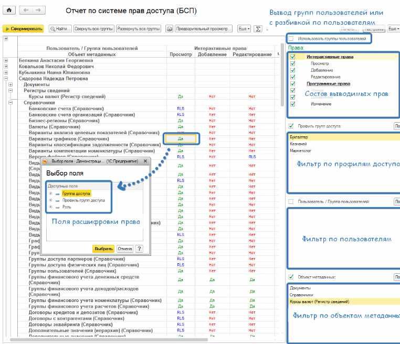Go back with the left arrow

click(x=27, y=10)
